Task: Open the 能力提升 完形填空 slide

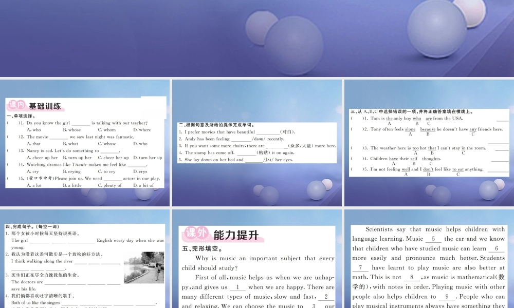Action: 257,259
